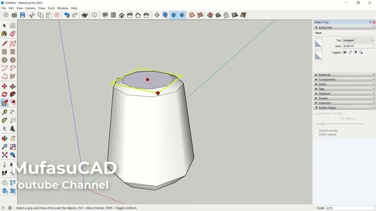Open the File menu
The height and width of the screenshot is (211, 376).
tap(4, 8)
